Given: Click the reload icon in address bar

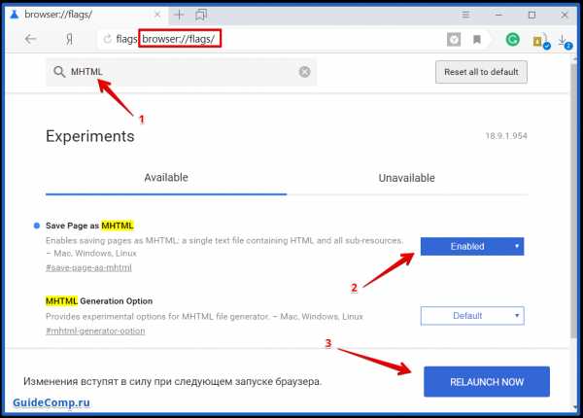Looking at the screenshot, I should click(108, 40).
